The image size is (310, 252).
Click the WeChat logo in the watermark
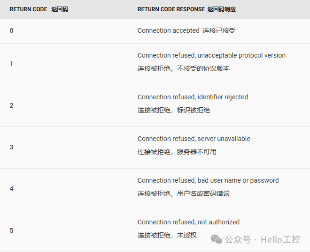coord(217,239)
